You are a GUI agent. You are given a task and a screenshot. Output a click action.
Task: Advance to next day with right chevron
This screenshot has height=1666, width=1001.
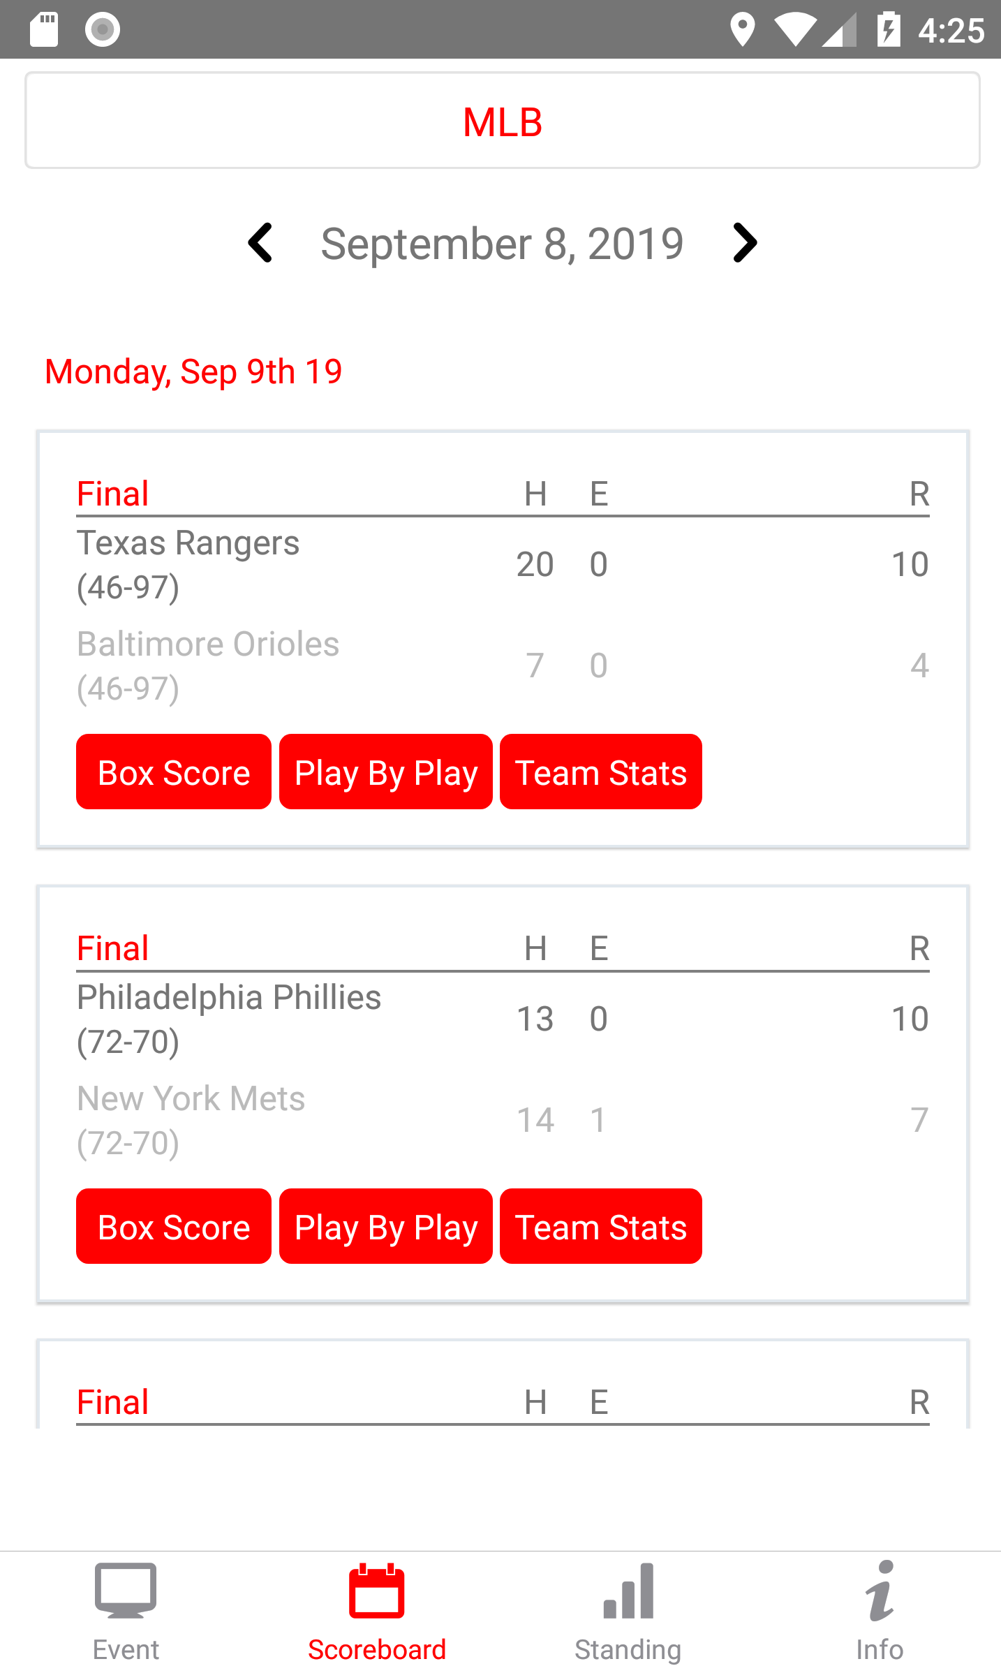tap(744, 243)
